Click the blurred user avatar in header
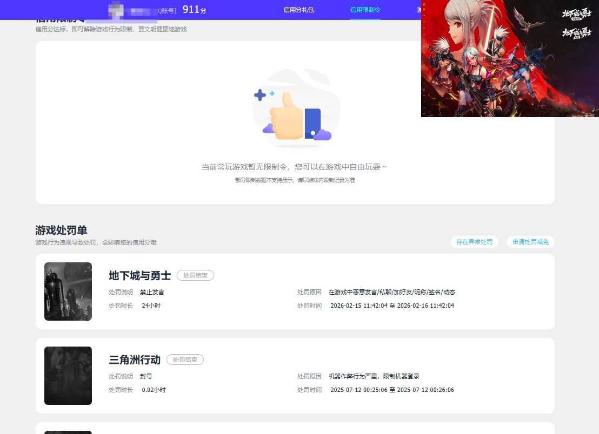The height and width of the screenshot is (434, 599). pos(116,10)
